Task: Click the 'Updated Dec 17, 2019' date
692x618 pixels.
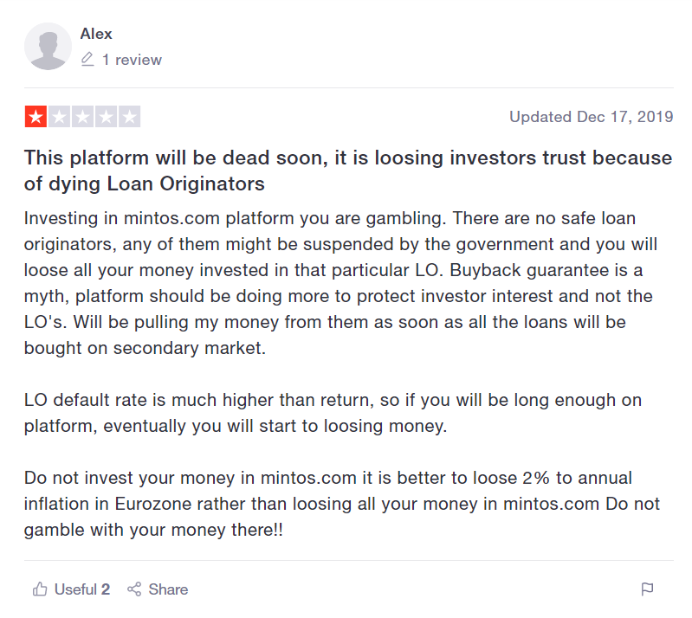Action: (x=592, y=117)
